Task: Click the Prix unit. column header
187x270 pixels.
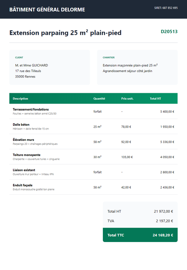Action: (x=127, y=99)
